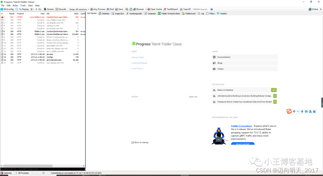The image size is (323, 176).
Task: Open the Keep: All sessions dropdown
Action: (x=79, y=9)
